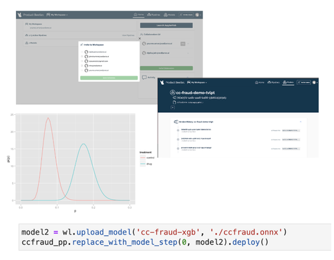
Task: Click Invite Users button in the gray window header
Action: click(186, 15)
